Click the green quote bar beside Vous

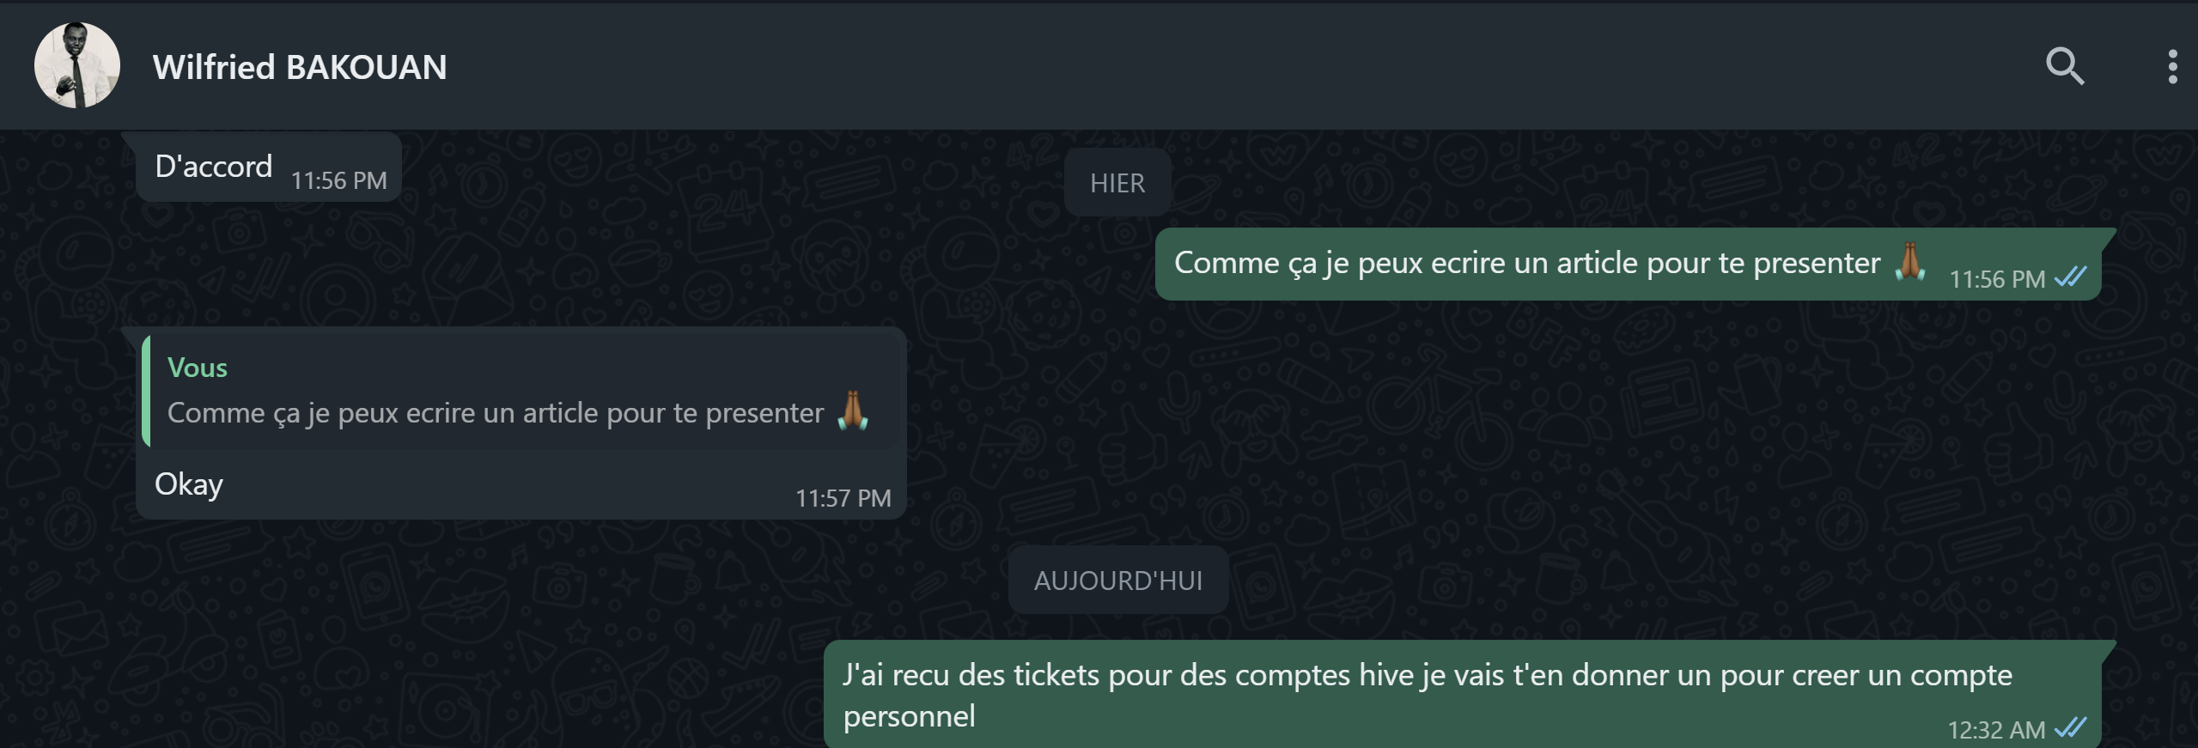pos(146,391)
